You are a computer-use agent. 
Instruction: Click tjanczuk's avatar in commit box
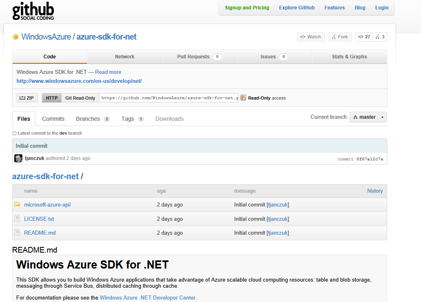click(x=18, y=158)
